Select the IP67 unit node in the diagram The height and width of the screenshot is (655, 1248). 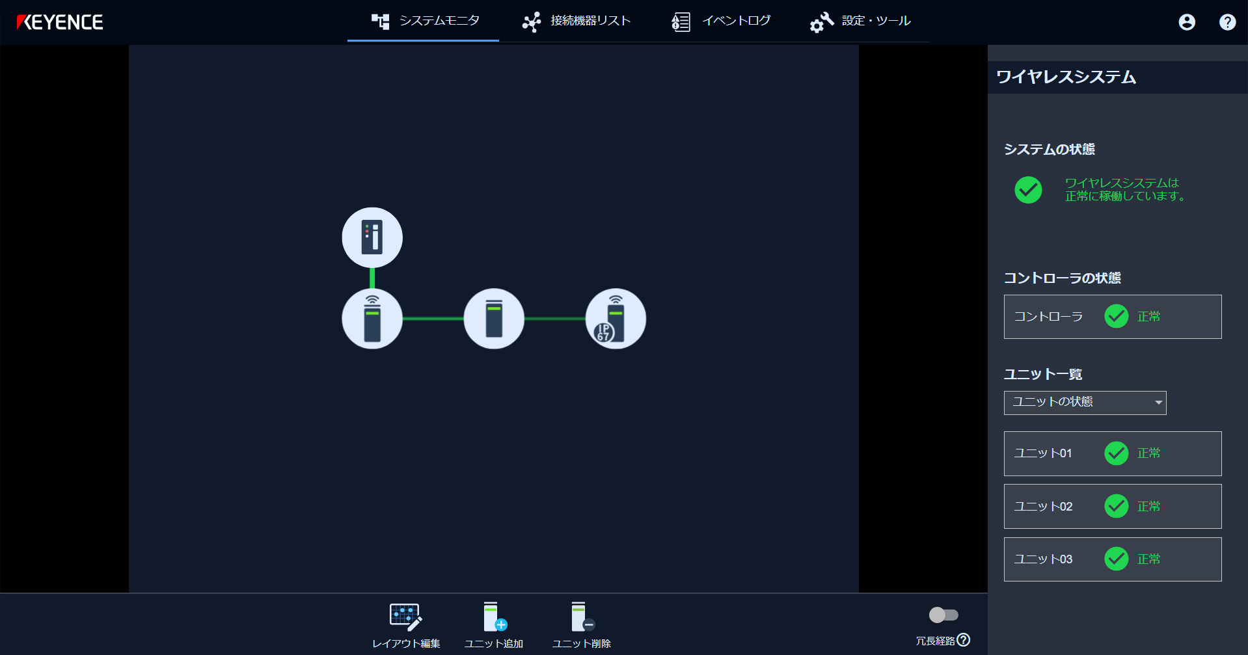coord(616,318)
